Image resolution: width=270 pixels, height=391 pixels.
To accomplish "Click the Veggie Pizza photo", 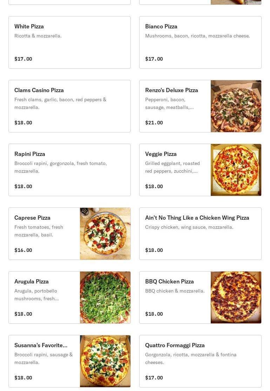I will (x=236, y=170).
